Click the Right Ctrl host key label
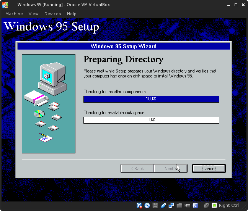 (x=229, y=206)
